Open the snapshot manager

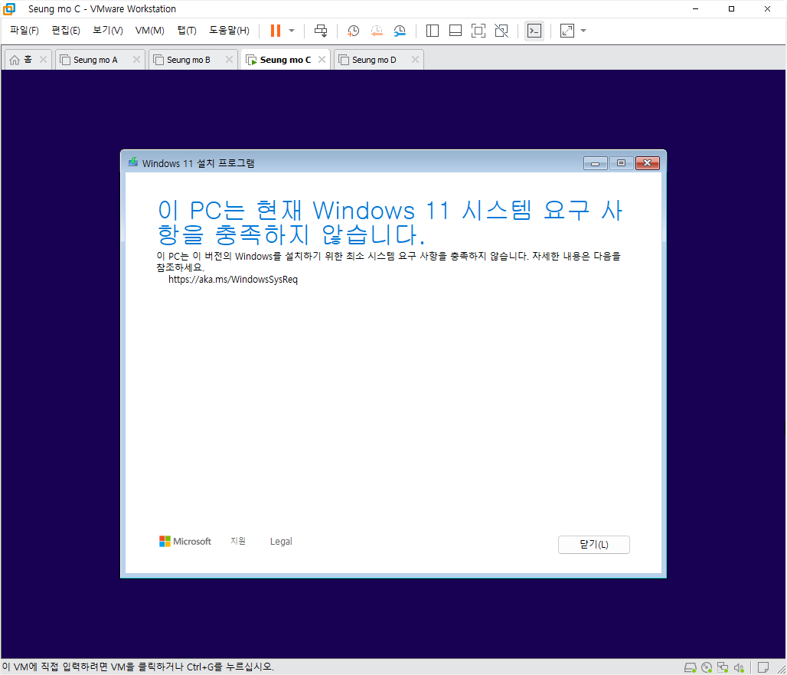click(x=400, y=31)
